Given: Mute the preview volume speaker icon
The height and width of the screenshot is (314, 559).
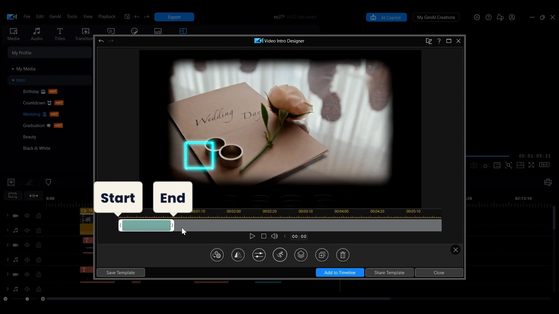Looking at the screenshot, I should (x=275, y=236).
